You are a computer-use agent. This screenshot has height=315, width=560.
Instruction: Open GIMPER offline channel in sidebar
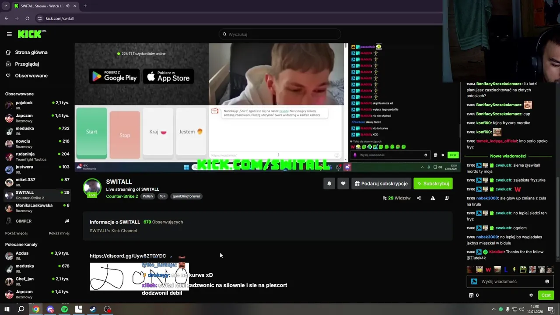pos(37,221)
